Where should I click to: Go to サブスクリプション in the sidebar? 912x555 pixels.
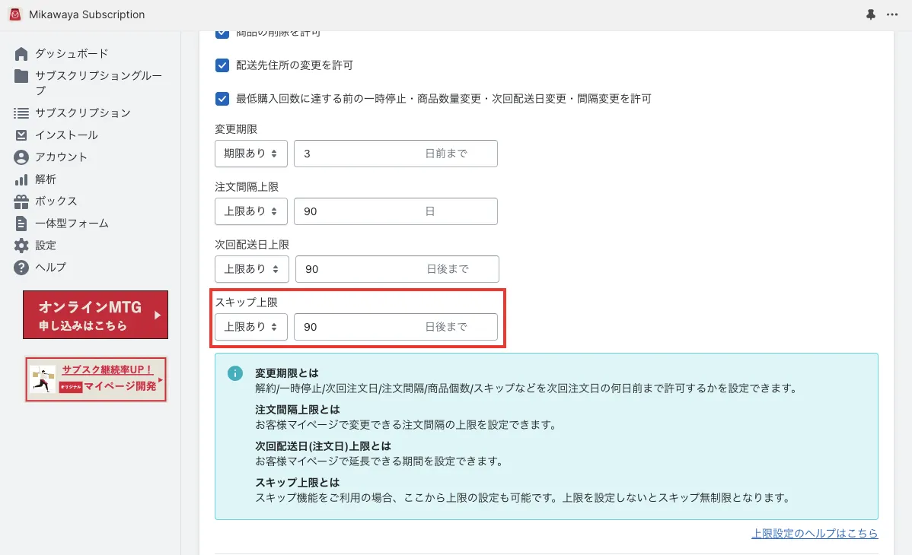pos(82,113)
